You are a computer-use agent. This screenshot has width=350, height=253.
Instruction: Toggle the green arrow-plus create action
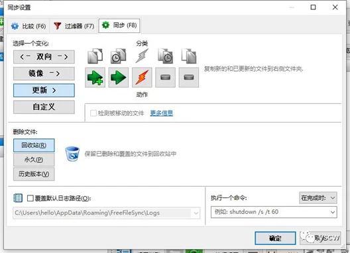95,77
